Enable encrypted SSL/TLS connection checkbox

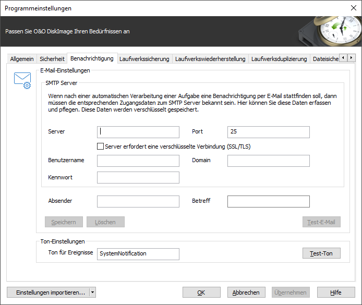pyautogui.click(x=100, y=147)
